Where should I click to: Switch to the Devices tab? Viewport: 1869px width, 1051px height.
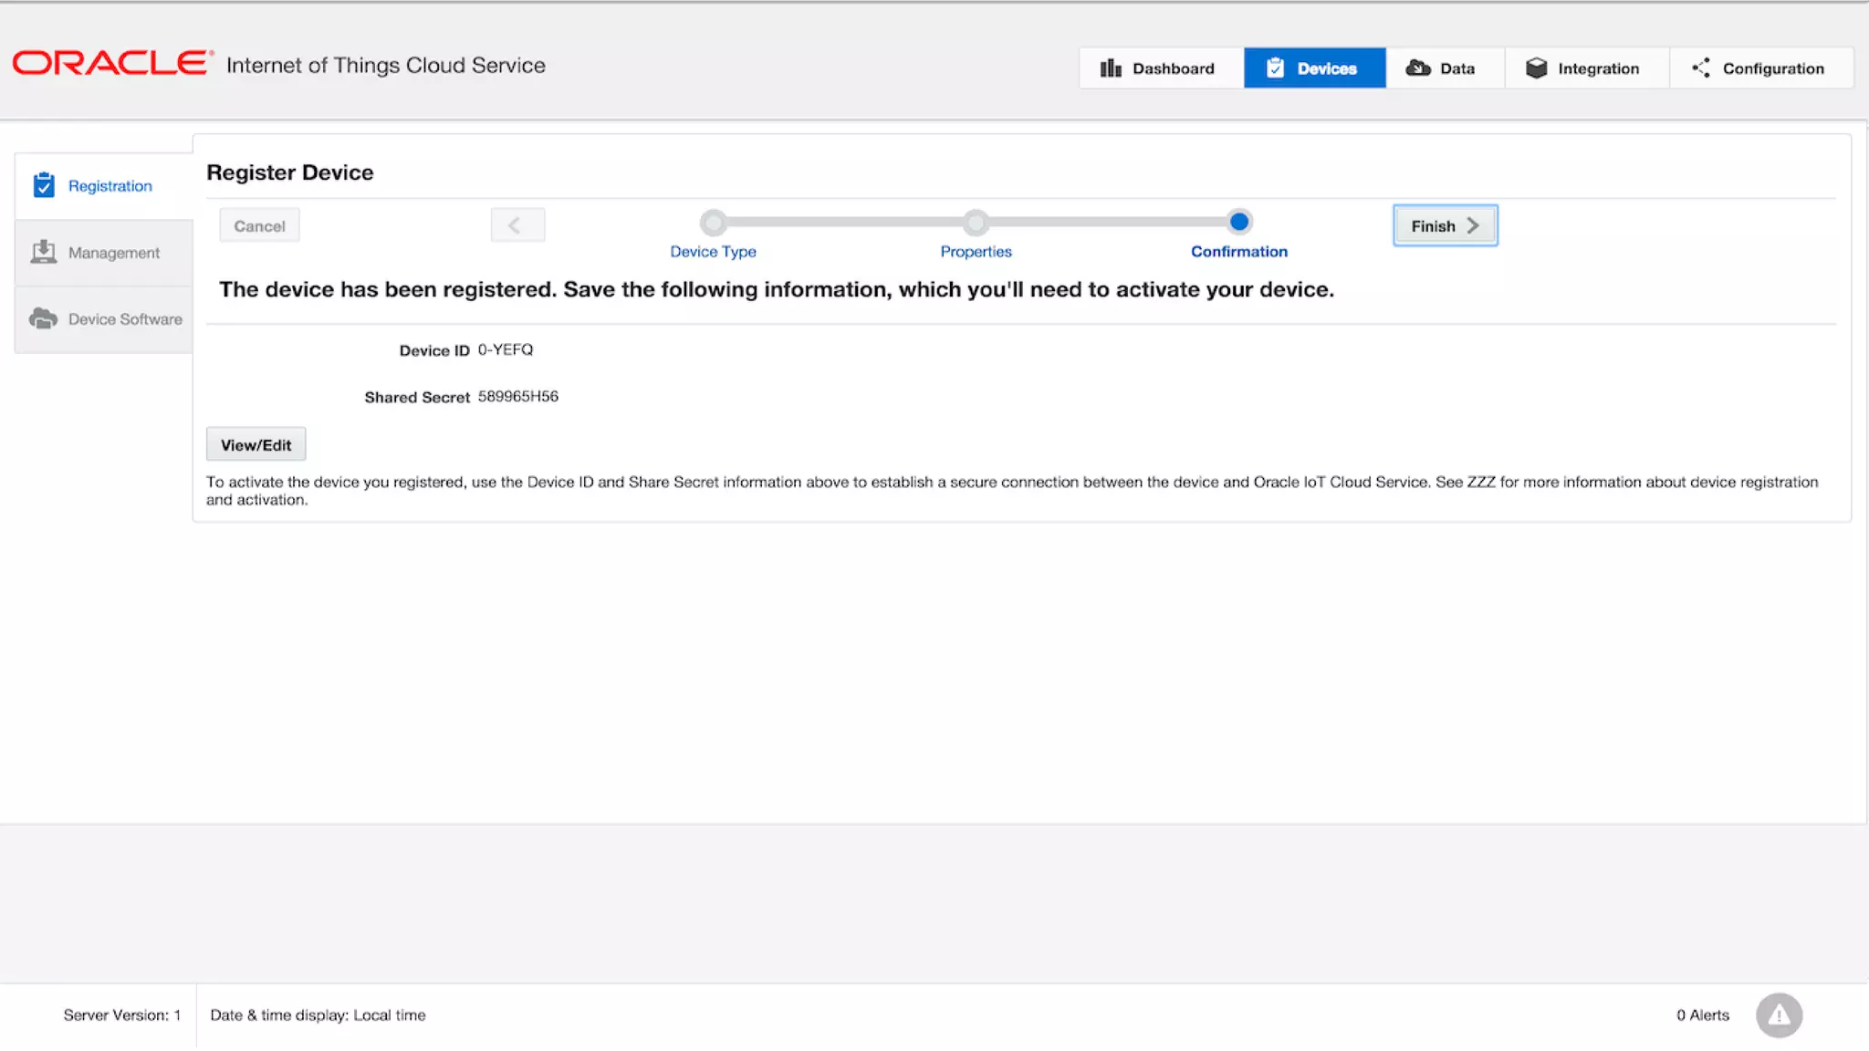[x=1314, y=68]
